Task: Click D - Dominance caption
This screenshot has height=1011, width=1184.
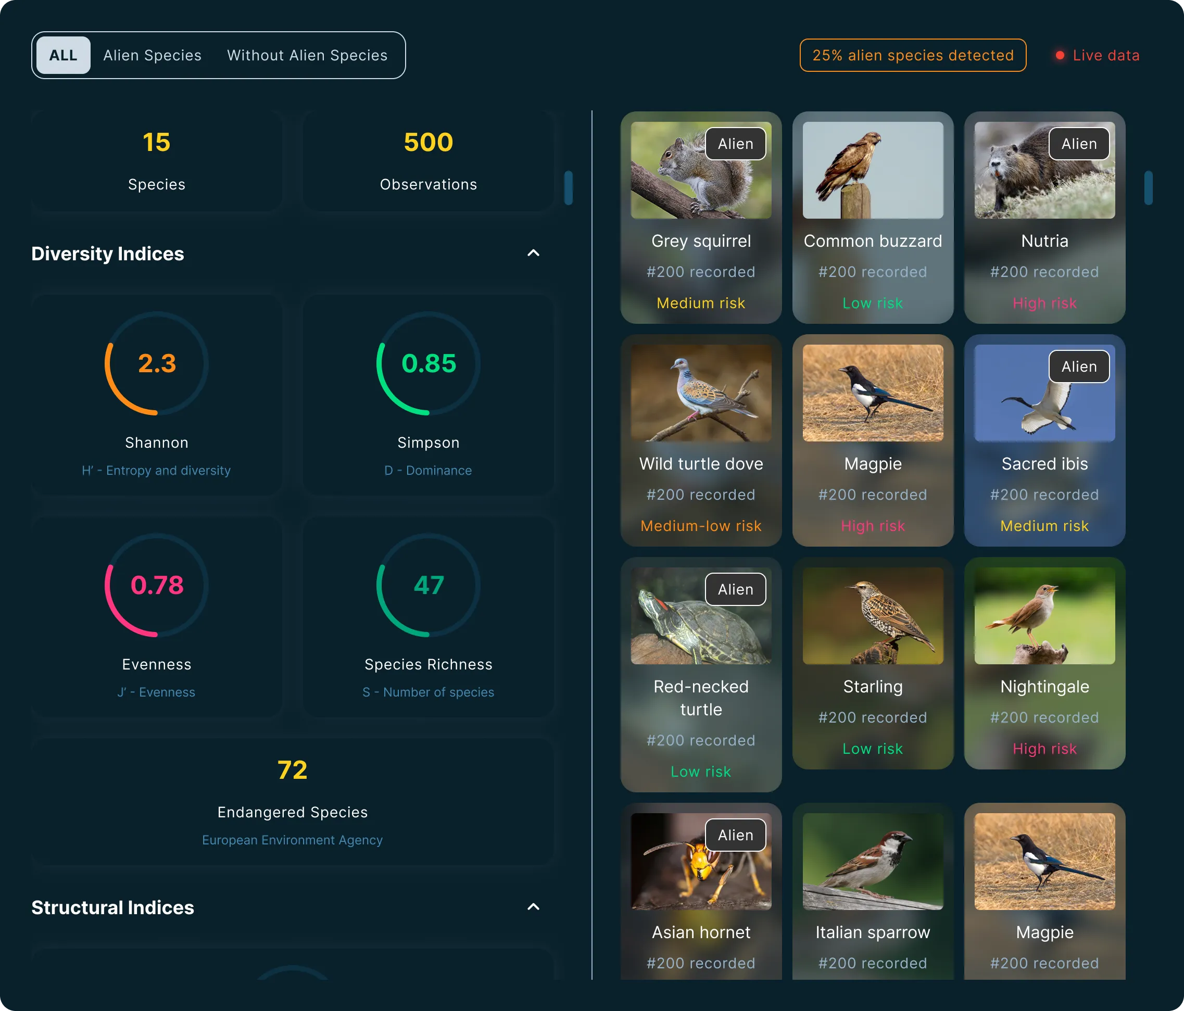Action: (429, 470)
